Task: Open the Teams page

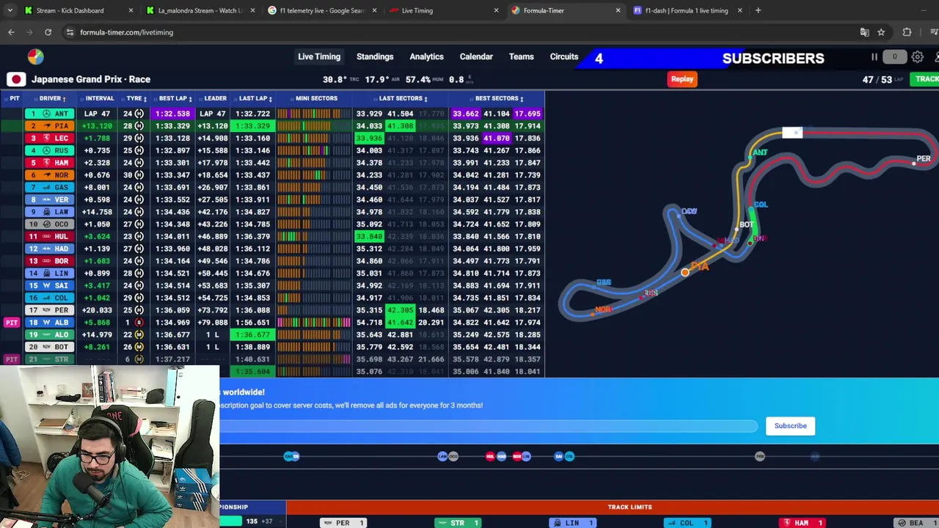Action: pos(522,56)
